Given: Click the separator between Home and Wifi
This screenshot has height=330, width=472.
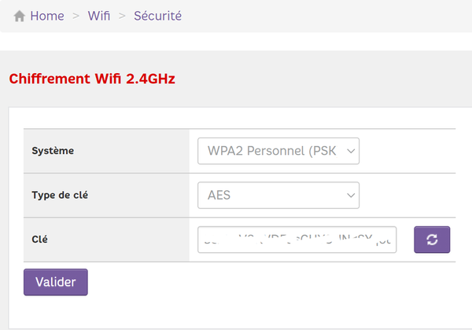Looking at the screenshot, I should [x=76, y=16].
